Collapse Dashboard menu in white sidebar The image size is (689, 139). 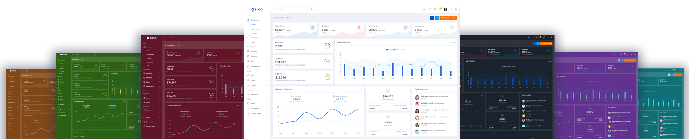tap(257, 20)
